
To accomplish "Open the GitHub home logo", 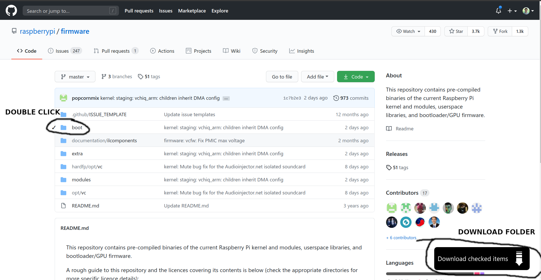I will pos(11,11).
